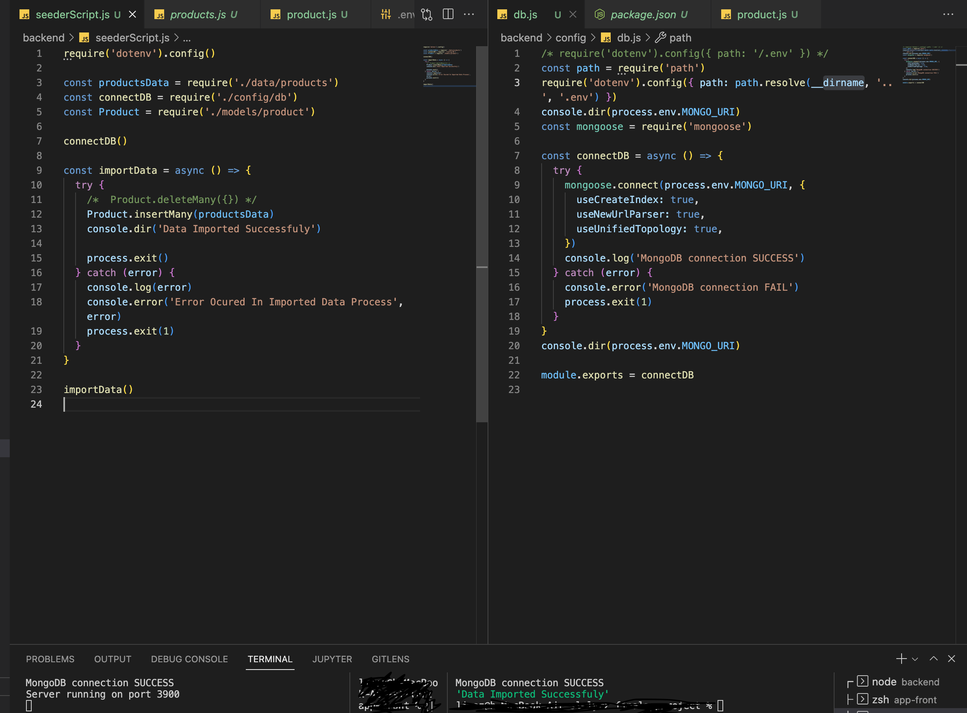Click the left editor minimap
The width and height of the screenshot is (967, 713).
449,66
